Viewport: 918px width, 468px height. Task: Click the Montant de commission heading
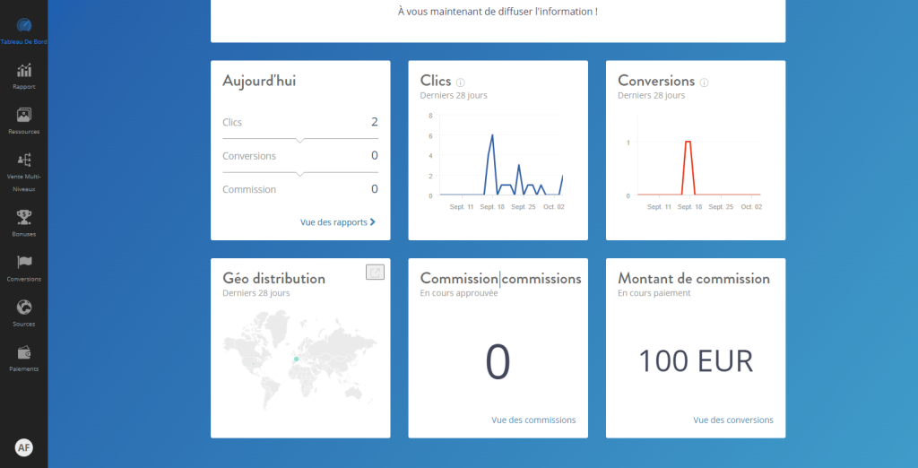pyautogui.click(x=694, y=278)
